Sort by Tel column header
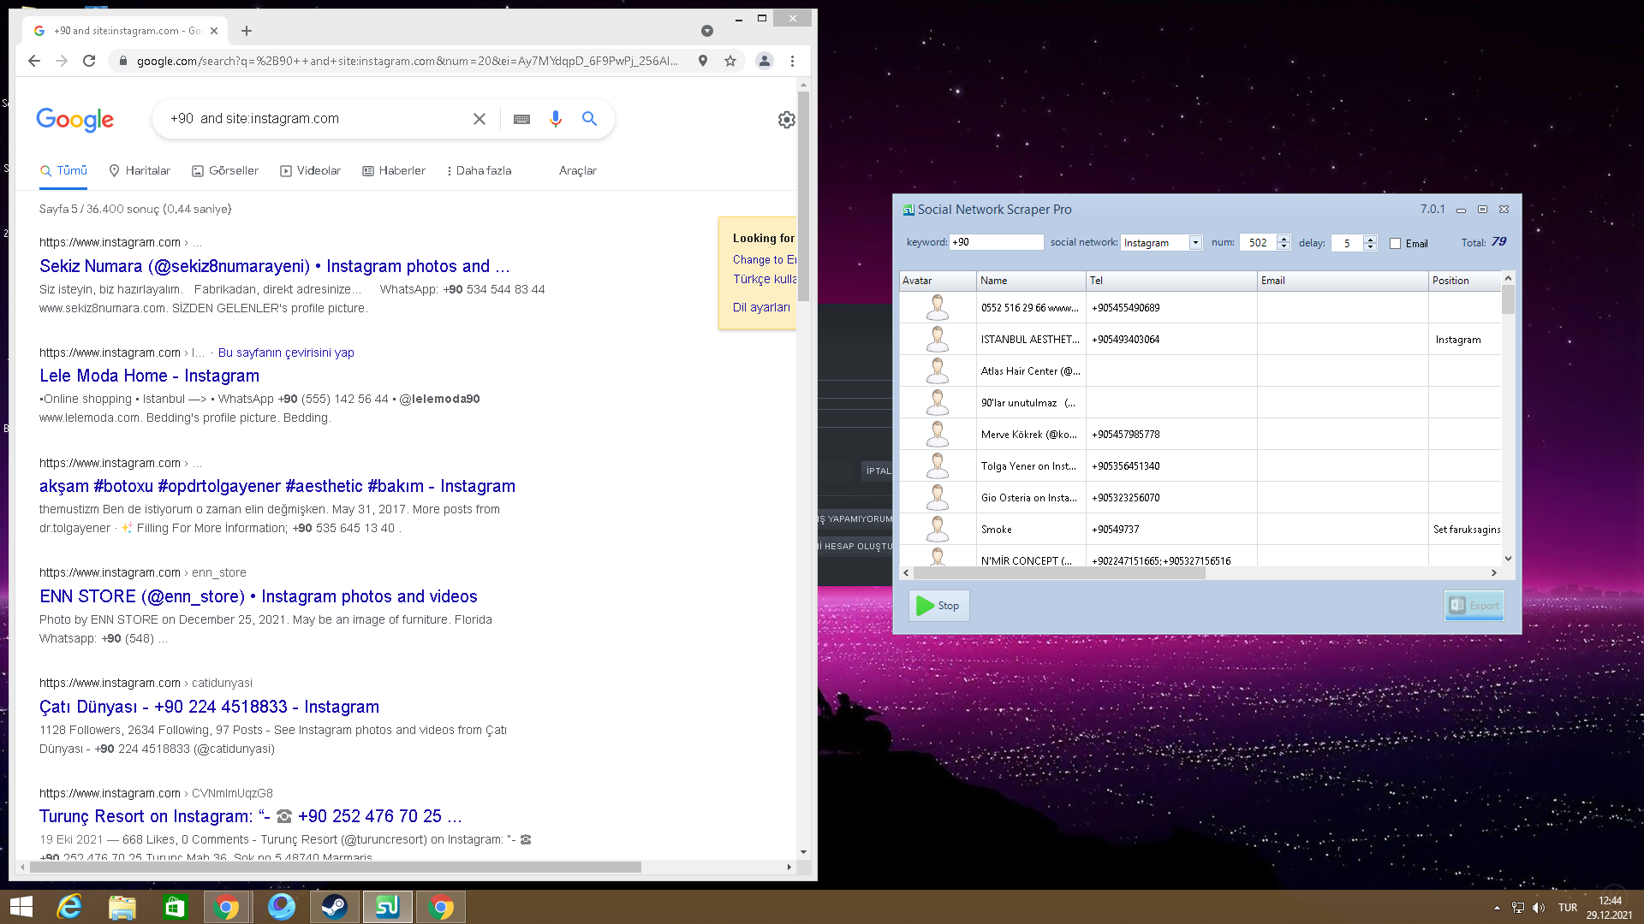This screenshot has width=1644, height=924. pos(1171,281)
